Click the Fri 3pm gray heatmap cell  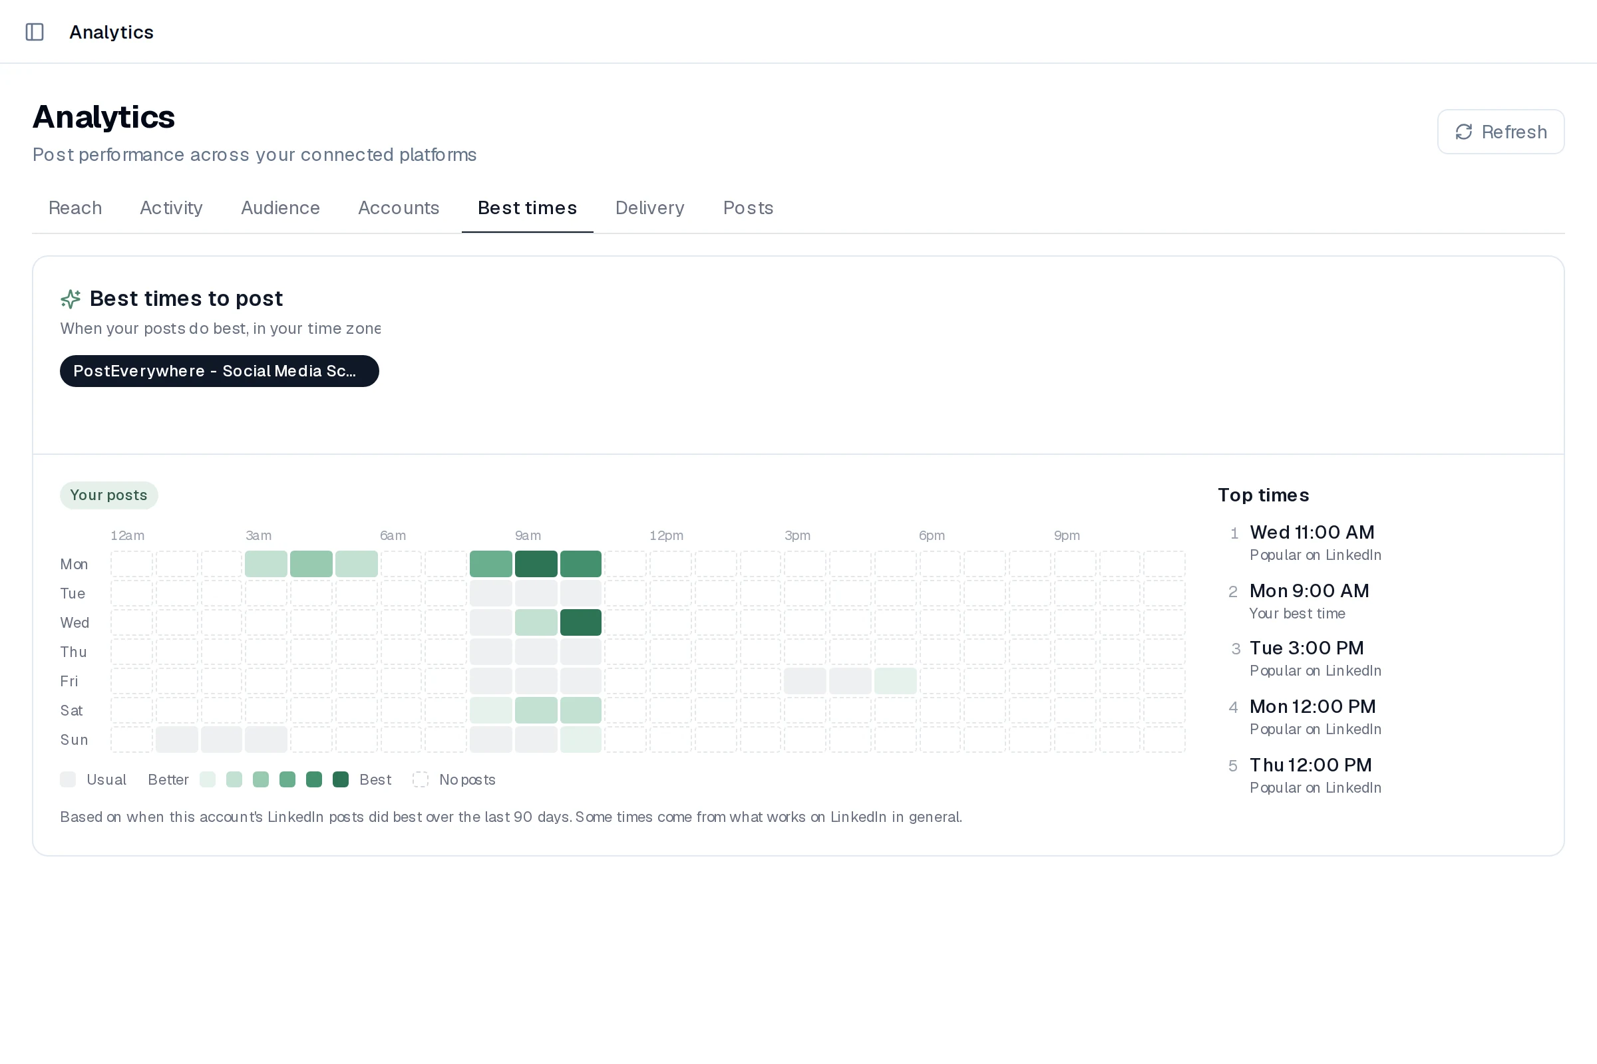[804, 680]
